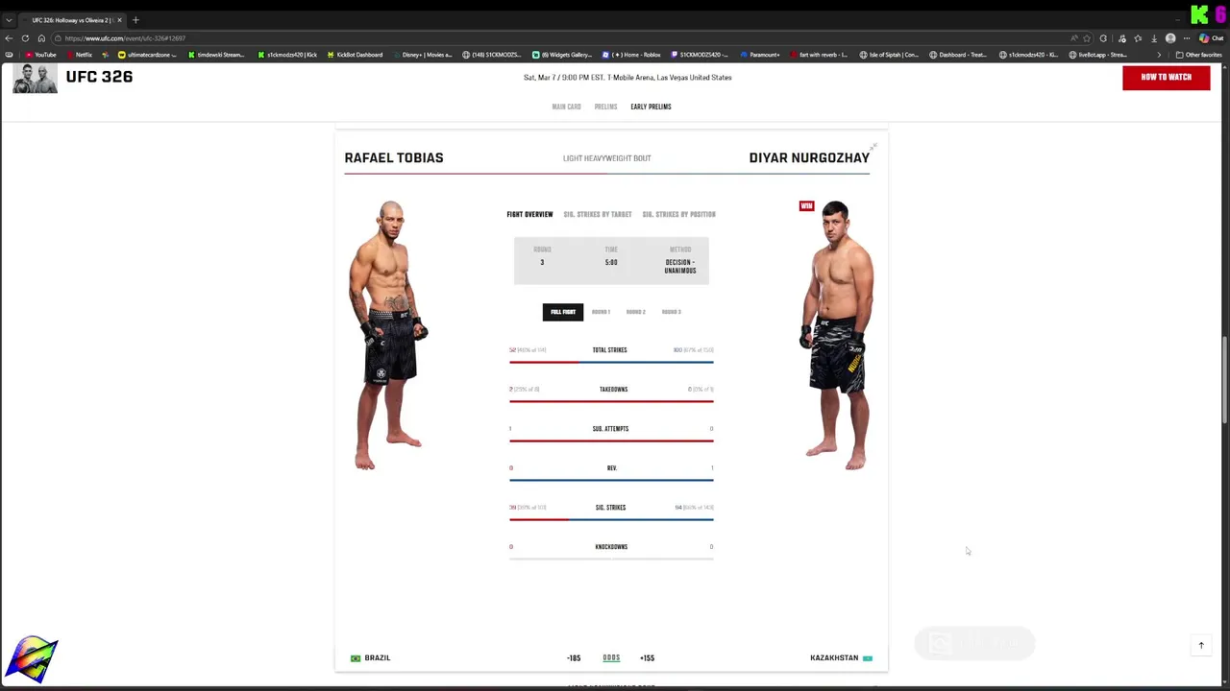Viewport: 1230px width, 691px height.
Task: Open the browser home page icon
Action: click(x=41, y=38)
